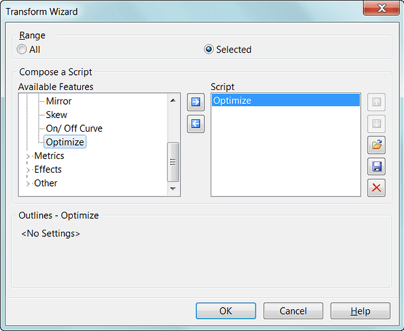404x331 pixels.
Task: Select Skew in Available Features
Action: point(56,115)
